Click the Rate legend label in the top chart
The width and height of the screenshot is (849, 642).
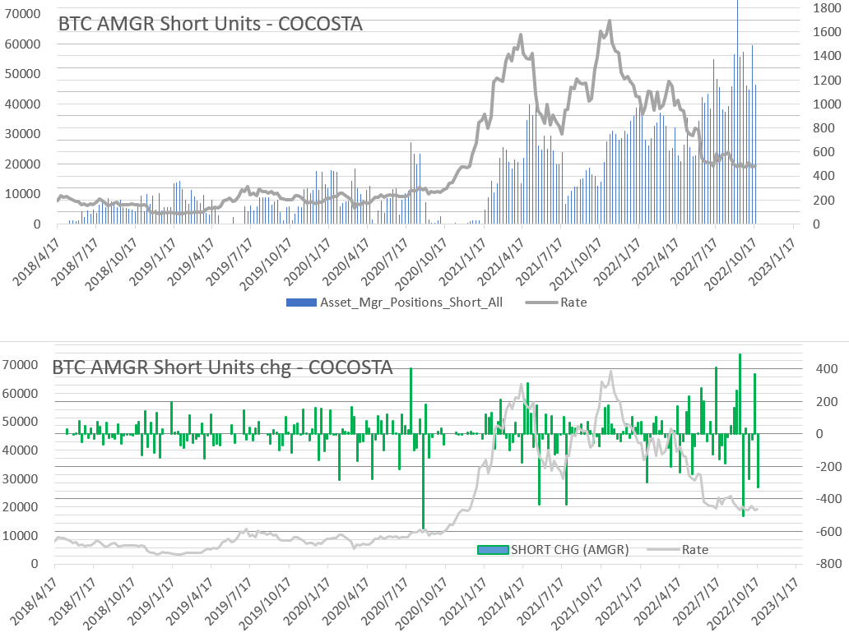coord(573,302)
